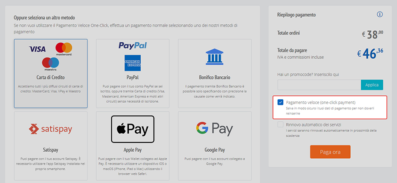Click the Maestro logo icon
The image size is (397, 183).
(x=50, y=64)
